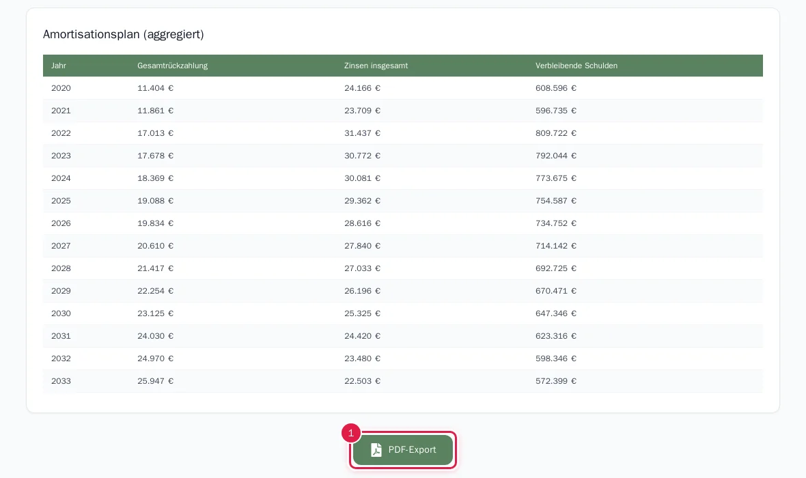Select year cell 2023
806x478 pixels.
point(61,156)
